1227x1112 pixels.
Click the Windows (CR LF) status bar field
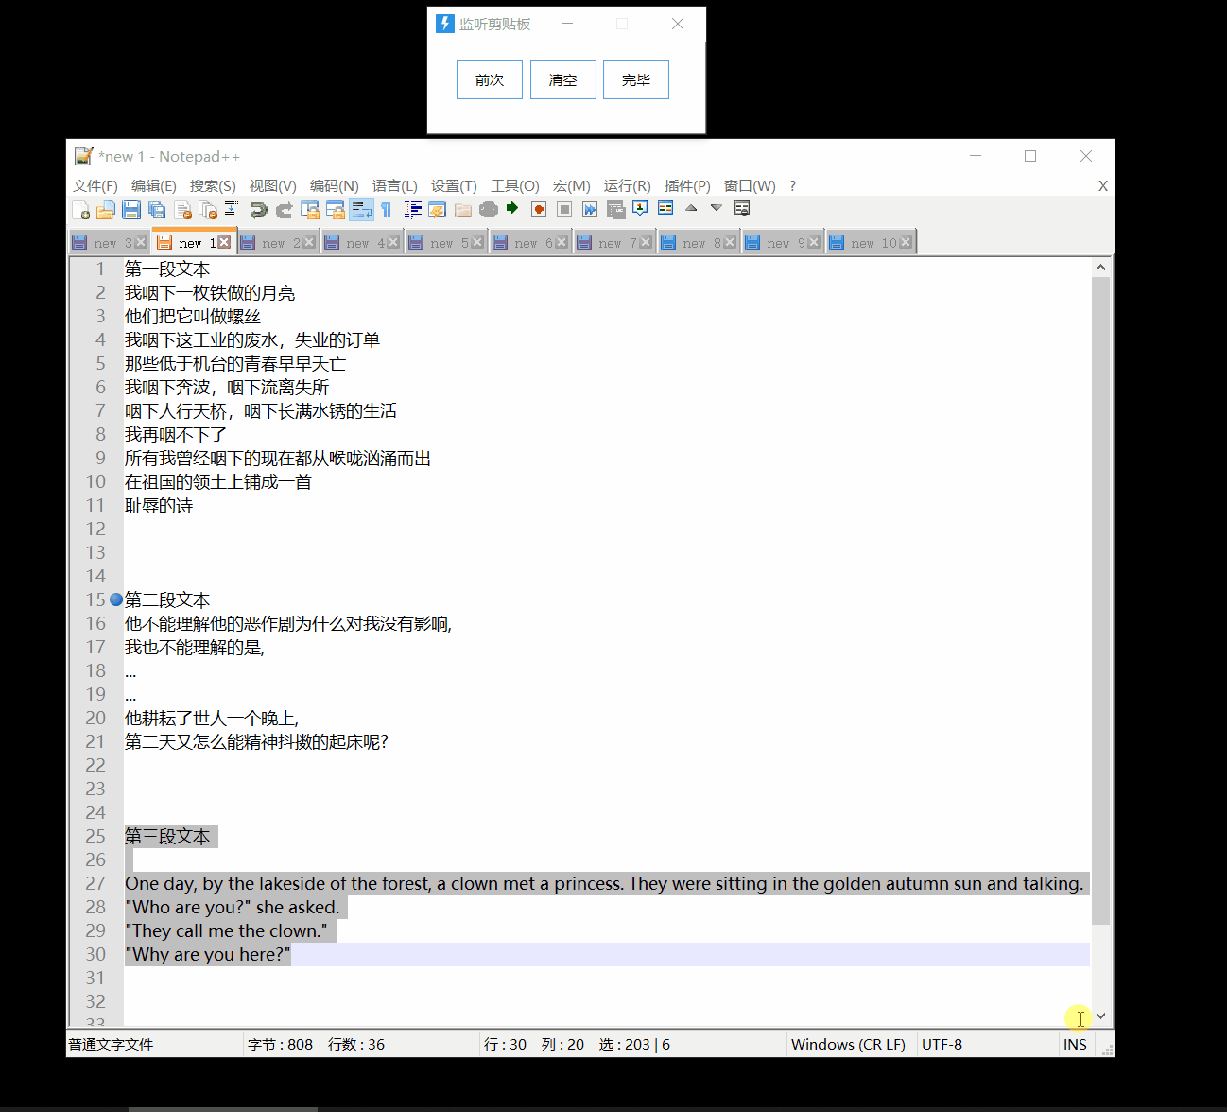click(x=849, y=1044)
